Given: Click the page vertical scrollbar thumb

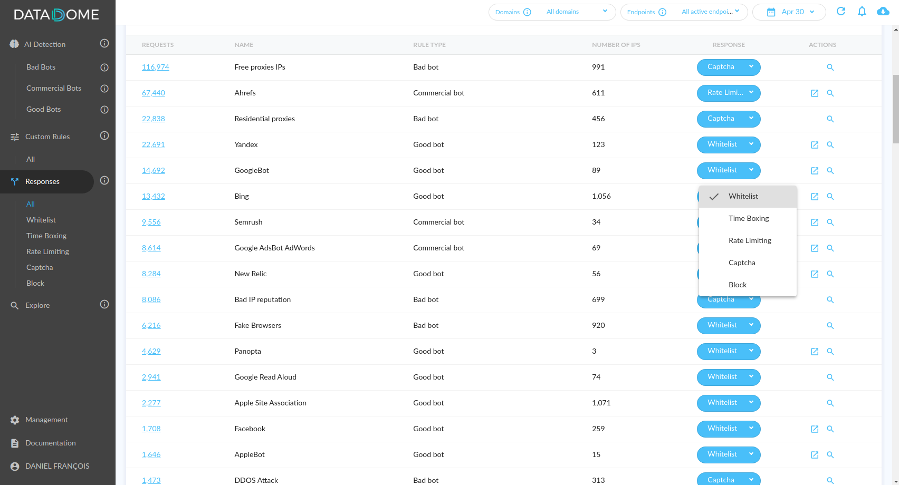Looking at the screenshot, I should coord(895,109).
